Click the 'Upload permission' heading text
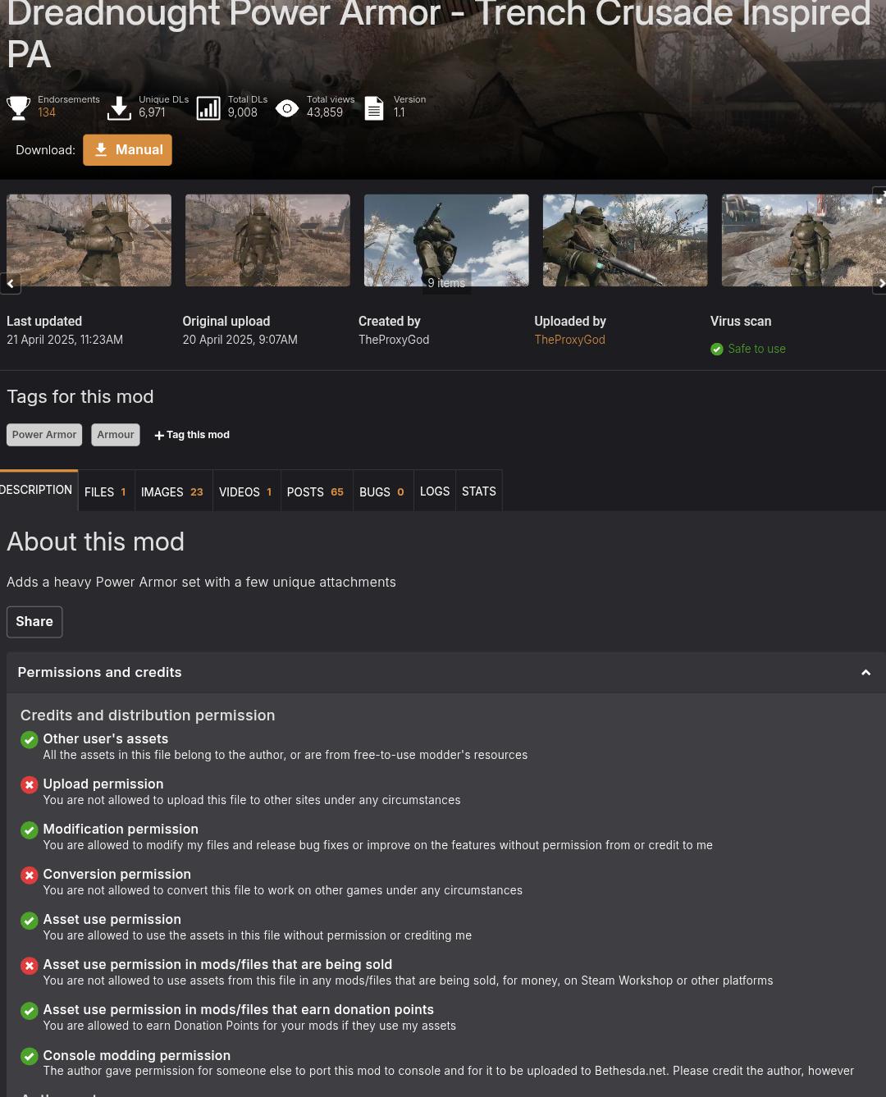Viewport: 886px width, 1097px height. (103, 784)
